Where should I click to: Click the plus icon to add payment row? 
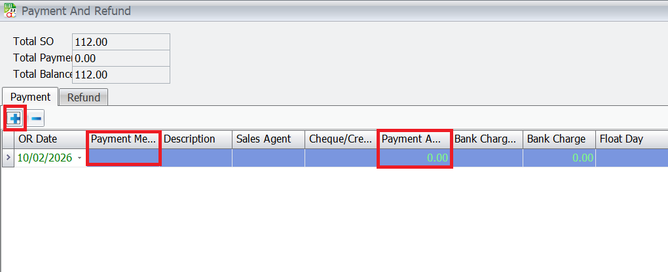click(15, 118)
